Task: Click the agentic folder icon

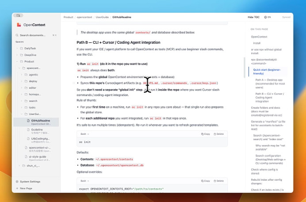Action: pyautogui.click(x=26, y=75)
